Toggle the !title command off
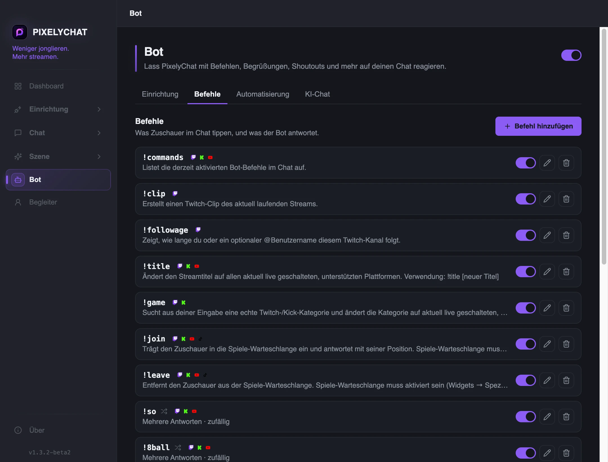608x462 pixels. coord(526,272)
